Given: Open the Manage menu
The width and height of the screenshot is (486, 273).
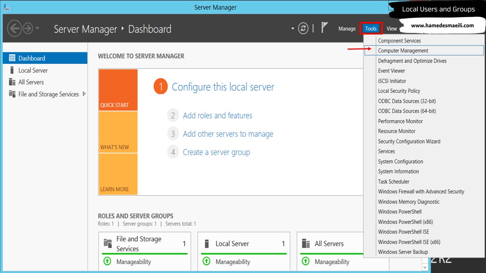Looking at the screenshot, I should (x=347, y=29).
